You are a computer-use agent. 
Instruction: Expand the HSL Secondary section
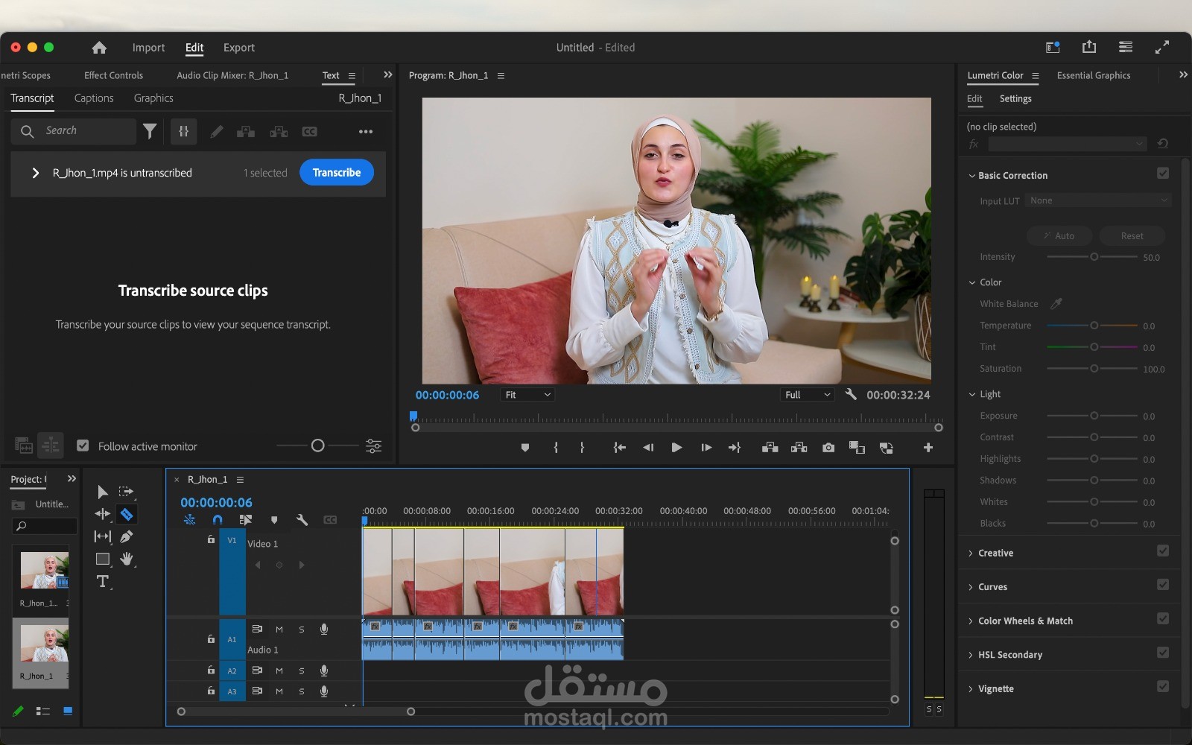(971, 655)
